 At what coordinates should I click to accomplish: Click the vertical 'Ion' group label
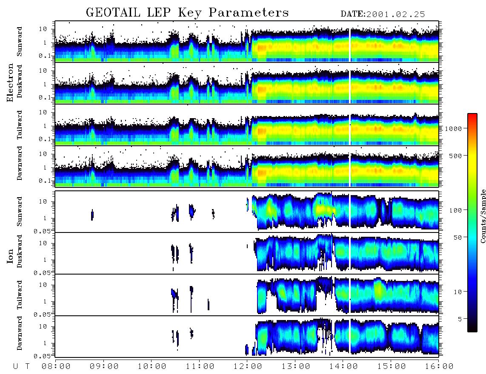tap(10, 256)
